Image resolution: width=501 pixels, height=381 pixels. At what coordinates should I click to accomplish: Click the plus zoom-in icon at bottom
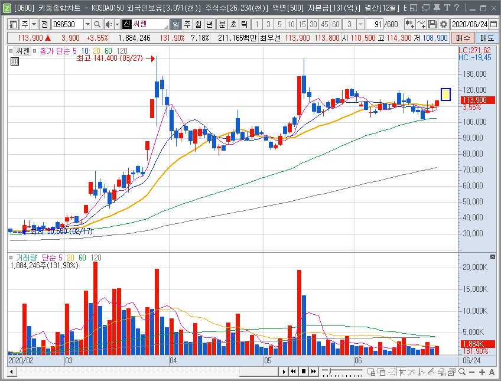point(482,372)
